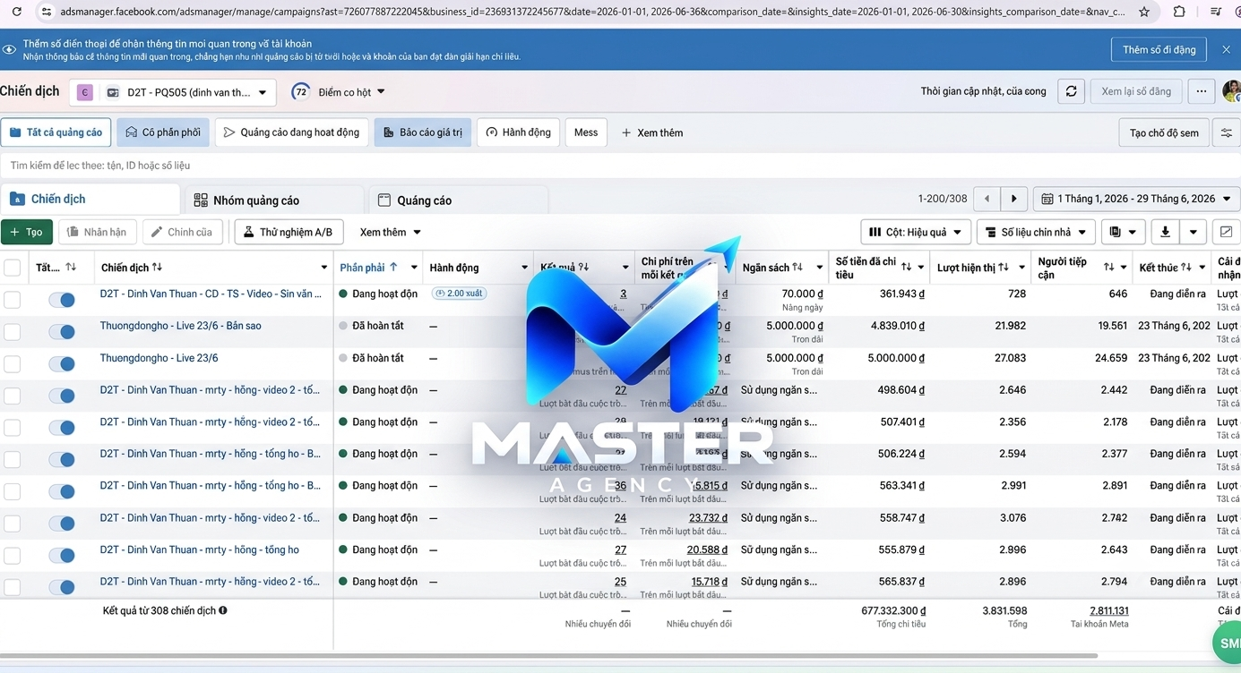The height and width of the screenshot is (673, 1241).
Task: Open the three-dots more options menu
Action: pyautogui.click(x=1202, y=91)
